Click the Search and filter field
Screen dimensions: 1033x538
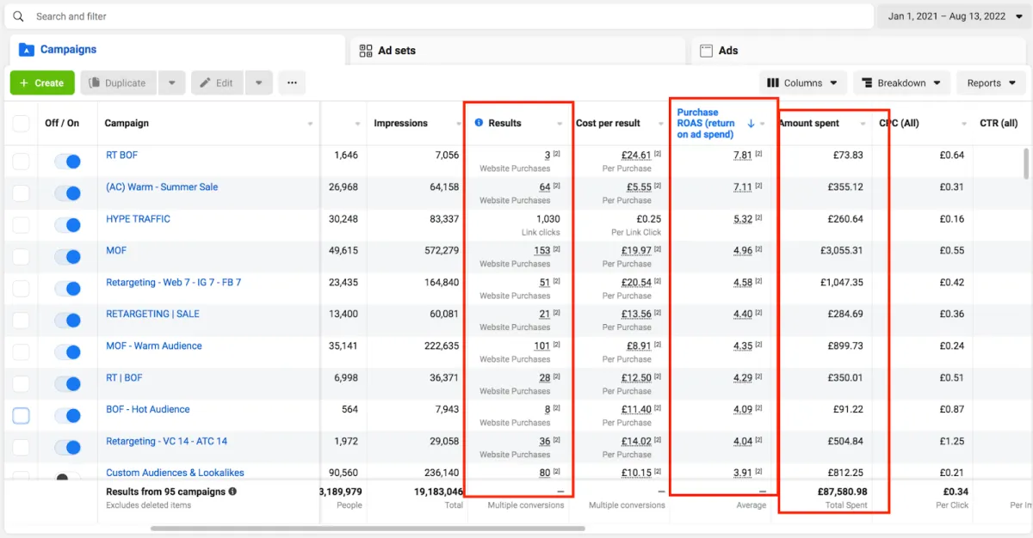coord(439,16)
